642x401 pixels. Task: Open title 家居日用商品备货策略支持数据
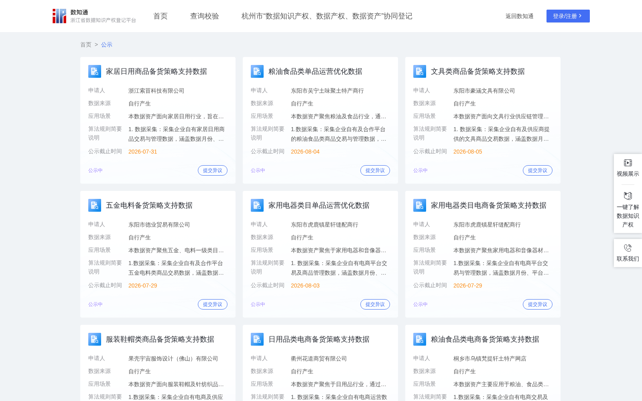156,71
